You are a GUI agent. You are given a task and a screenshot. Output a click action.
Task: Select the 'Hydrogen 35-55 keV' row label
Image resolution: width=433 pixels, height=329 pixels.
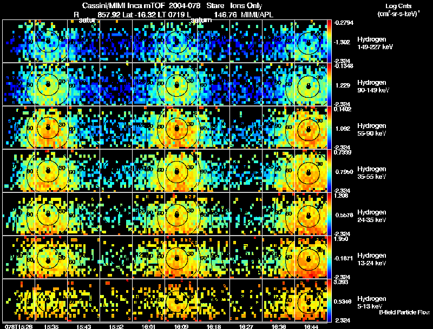click(x=372, y=173)
